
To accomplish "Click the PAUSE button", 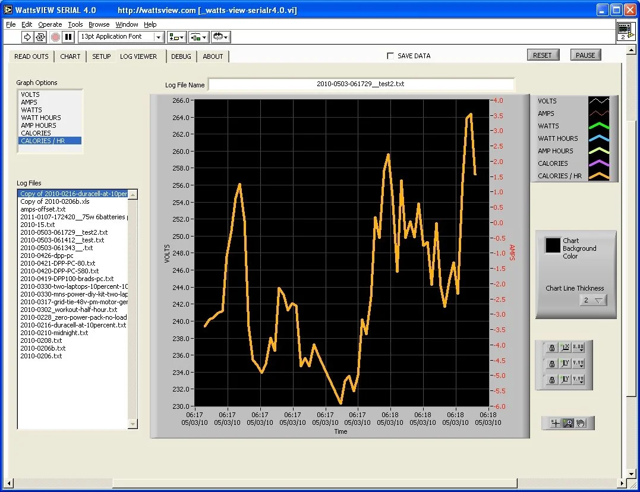I will click(x=585, y=55).
